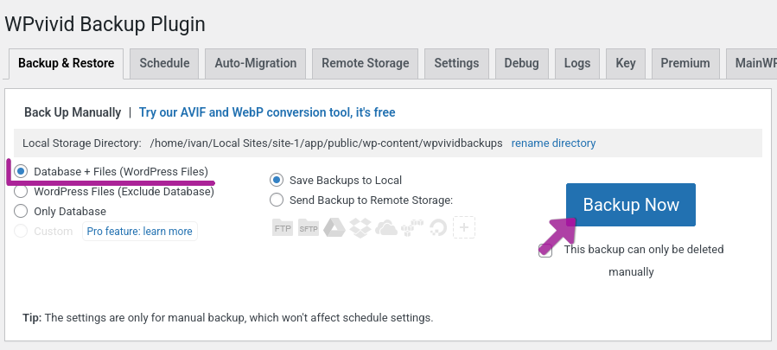Screen dimensions: 777x350
Task: Pick the DigitalOcean Spaces icon
Action: click(x=438, y=227)
